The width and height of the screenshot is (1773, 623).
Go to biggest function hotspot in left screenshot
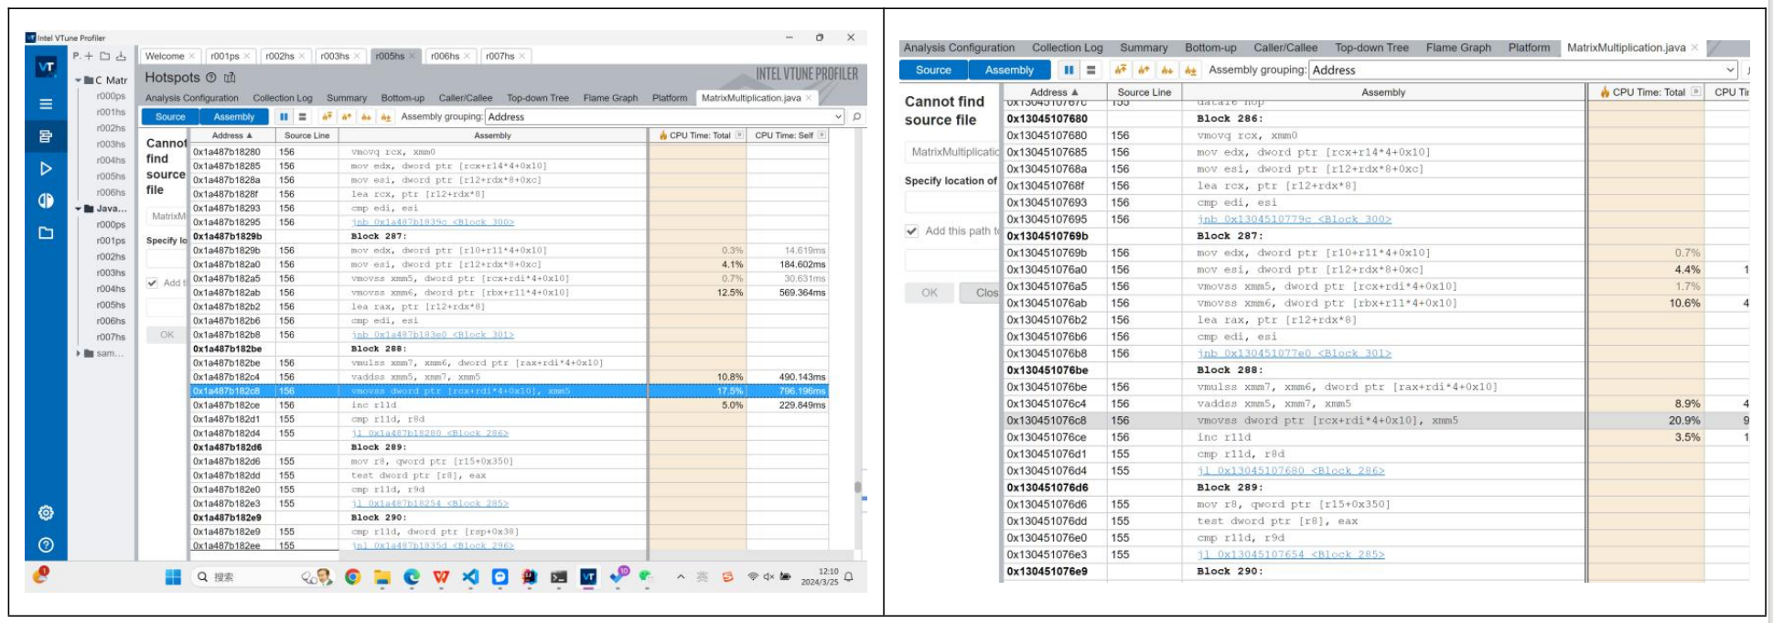point(327,117)
